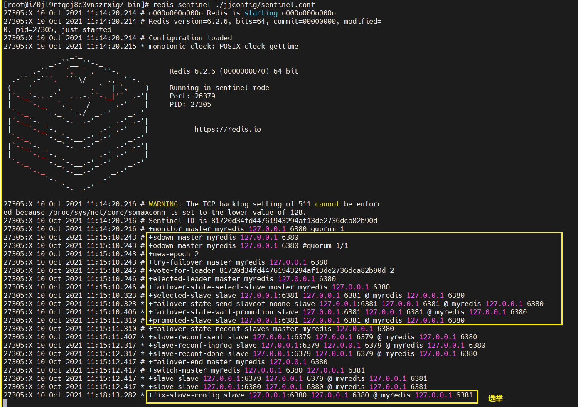578x407 pixels.
Task: Click '+slave-reconf-inprog slave' entry
Action: (317, 345)
